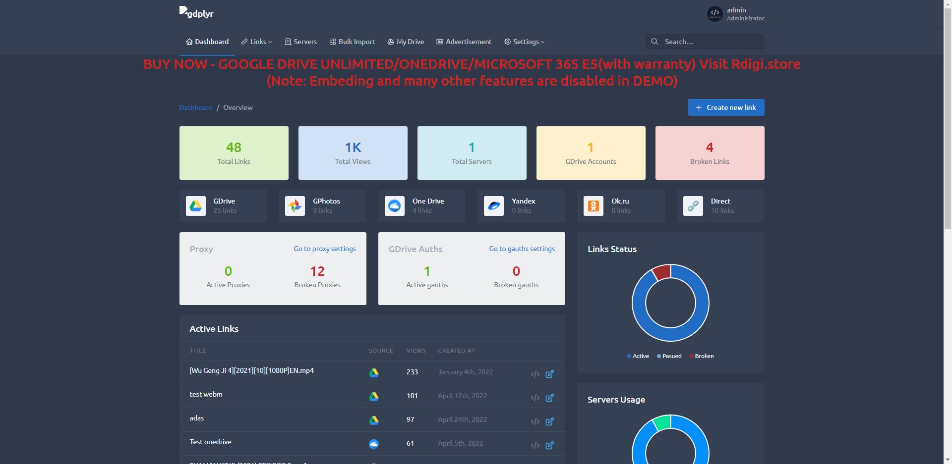This screenshot has width=952, height=464.
Task: Click the 0 Active Proxies count
Action: coord(228,271)
